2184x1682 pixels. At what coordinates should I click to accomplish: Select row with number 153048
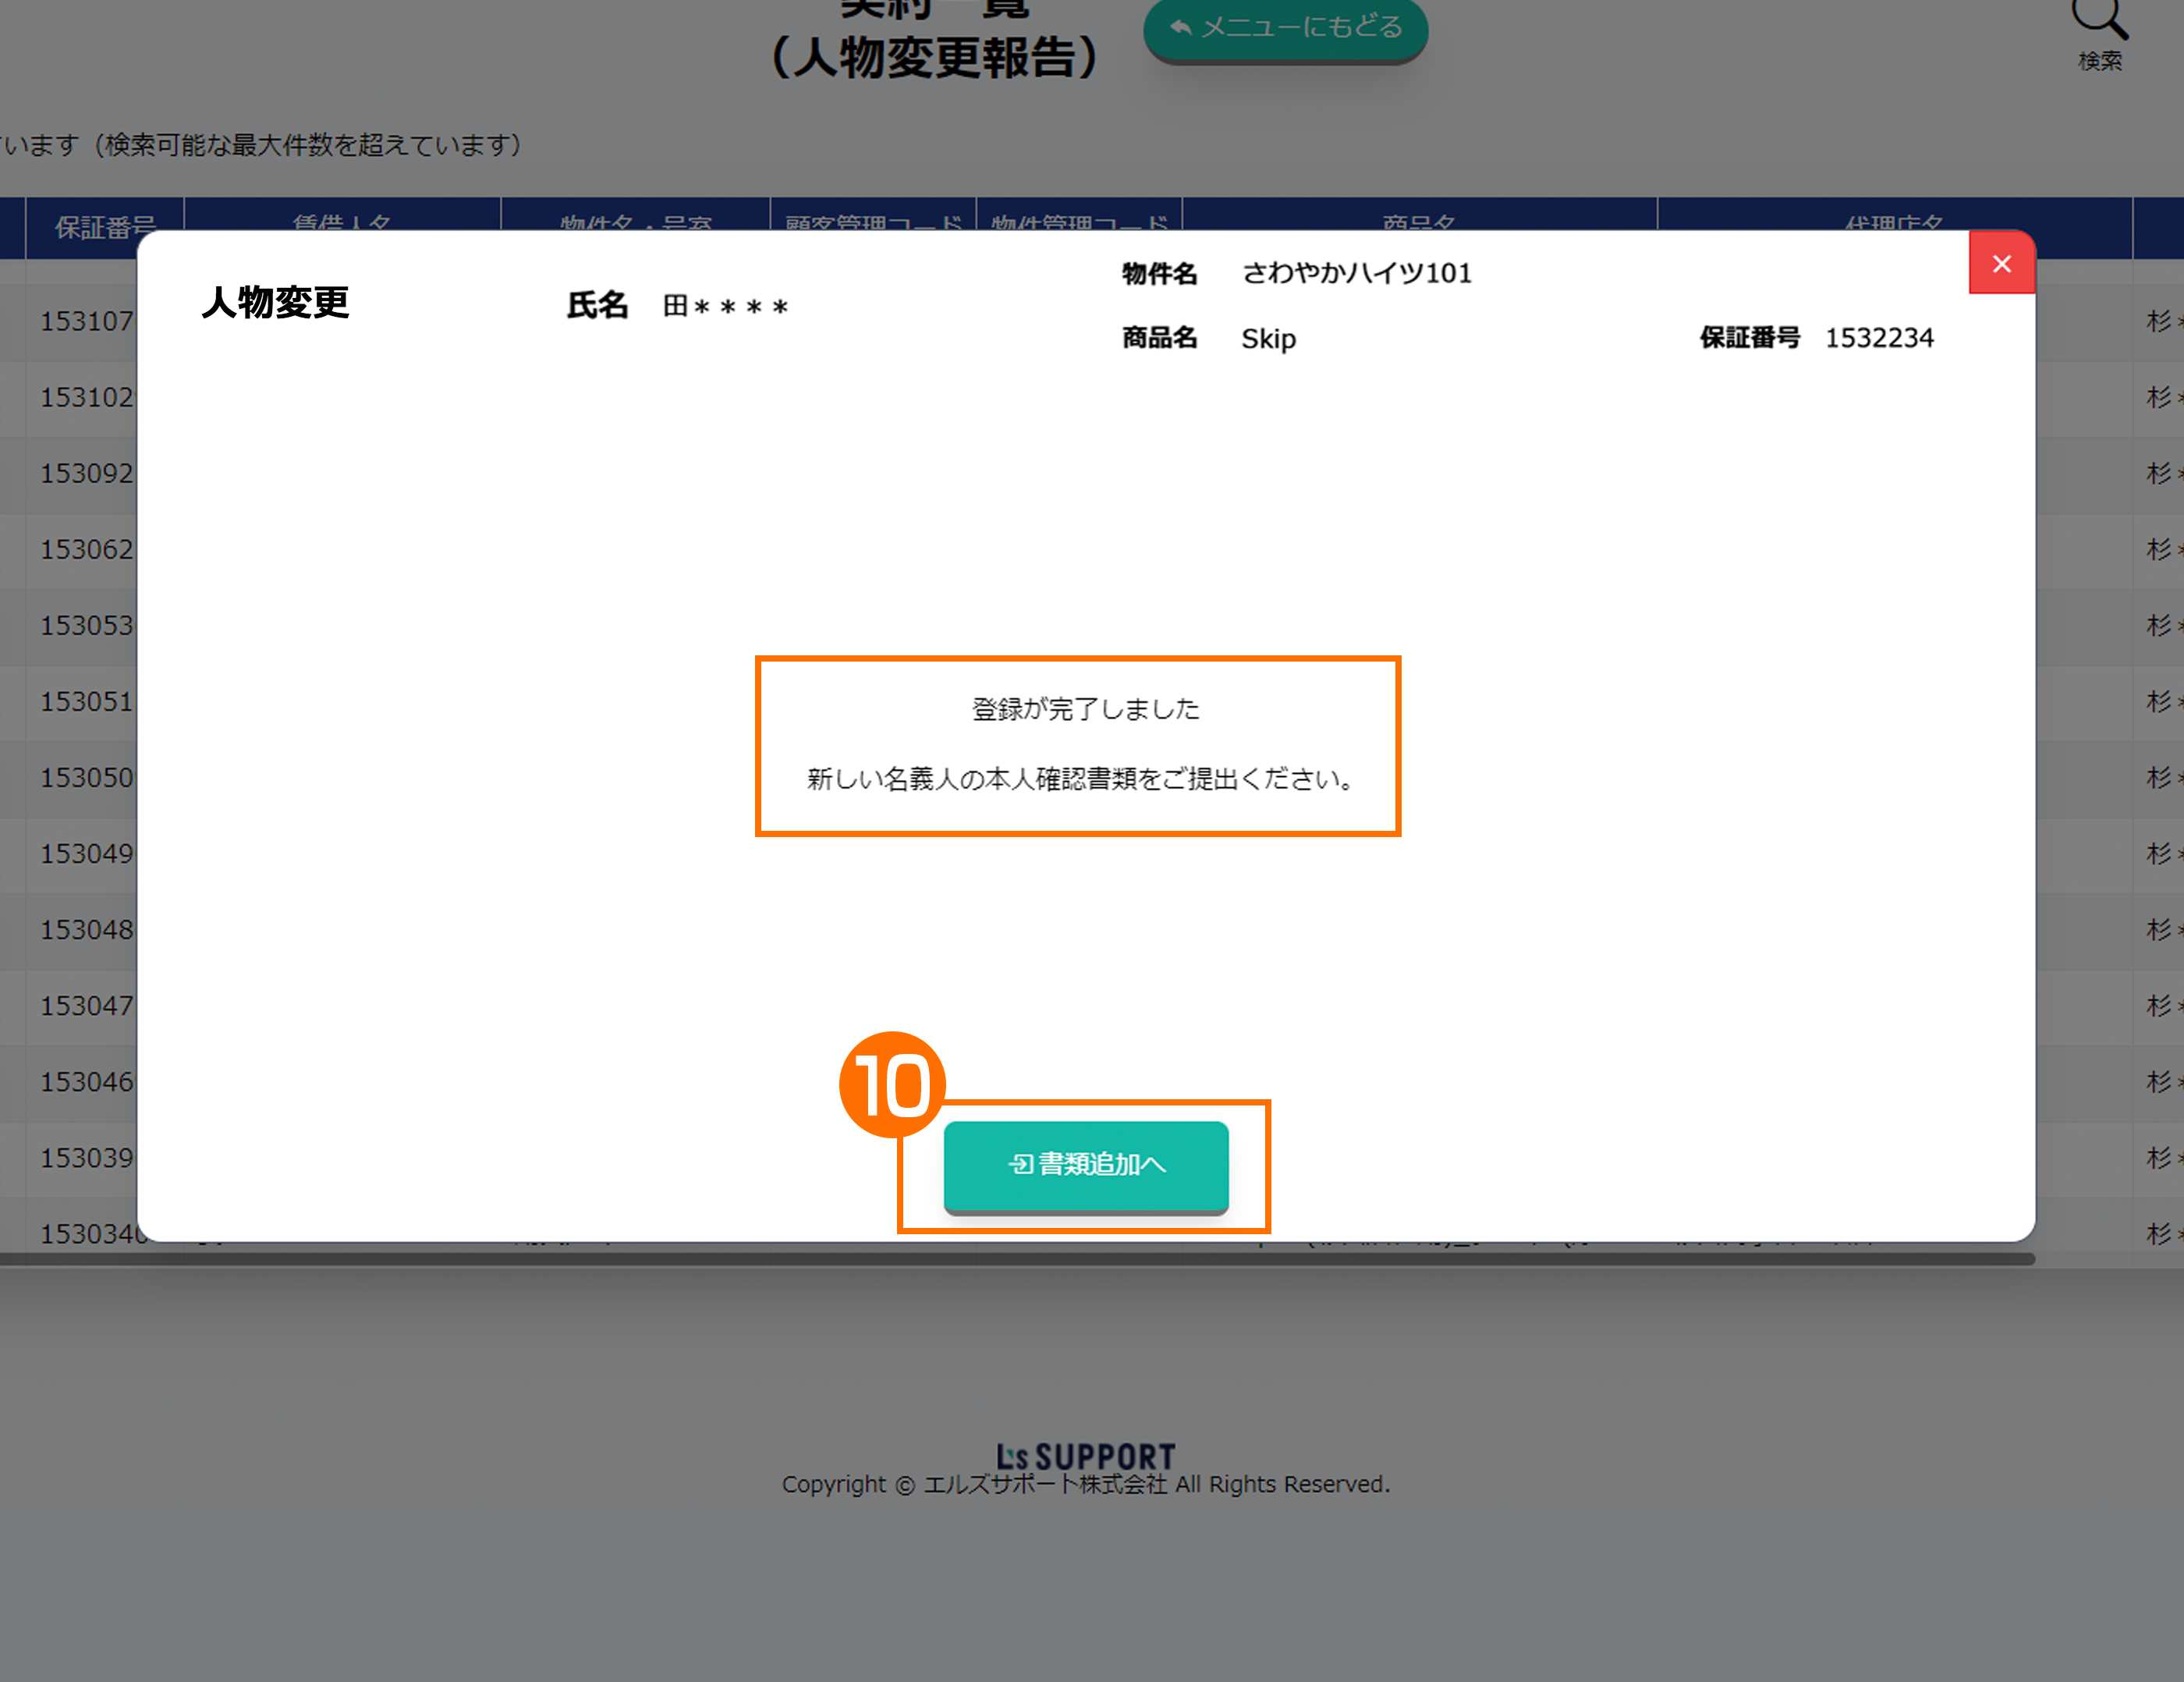pos(86,929)
